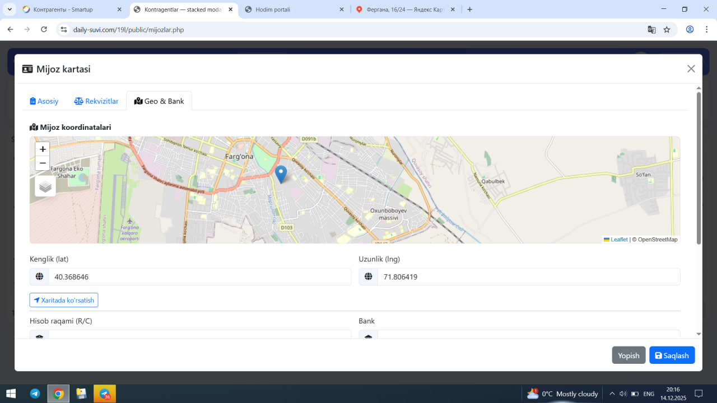Switch to the Asosiy tab
717x403 pixels.
pos(44,101)
